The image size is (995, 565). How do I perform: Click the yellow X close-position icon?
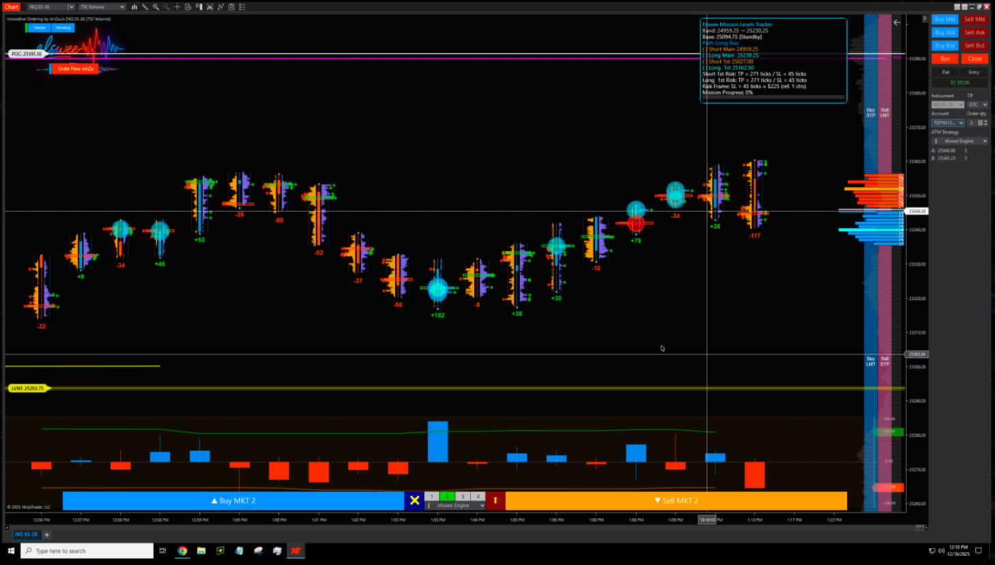click(415, 500)
